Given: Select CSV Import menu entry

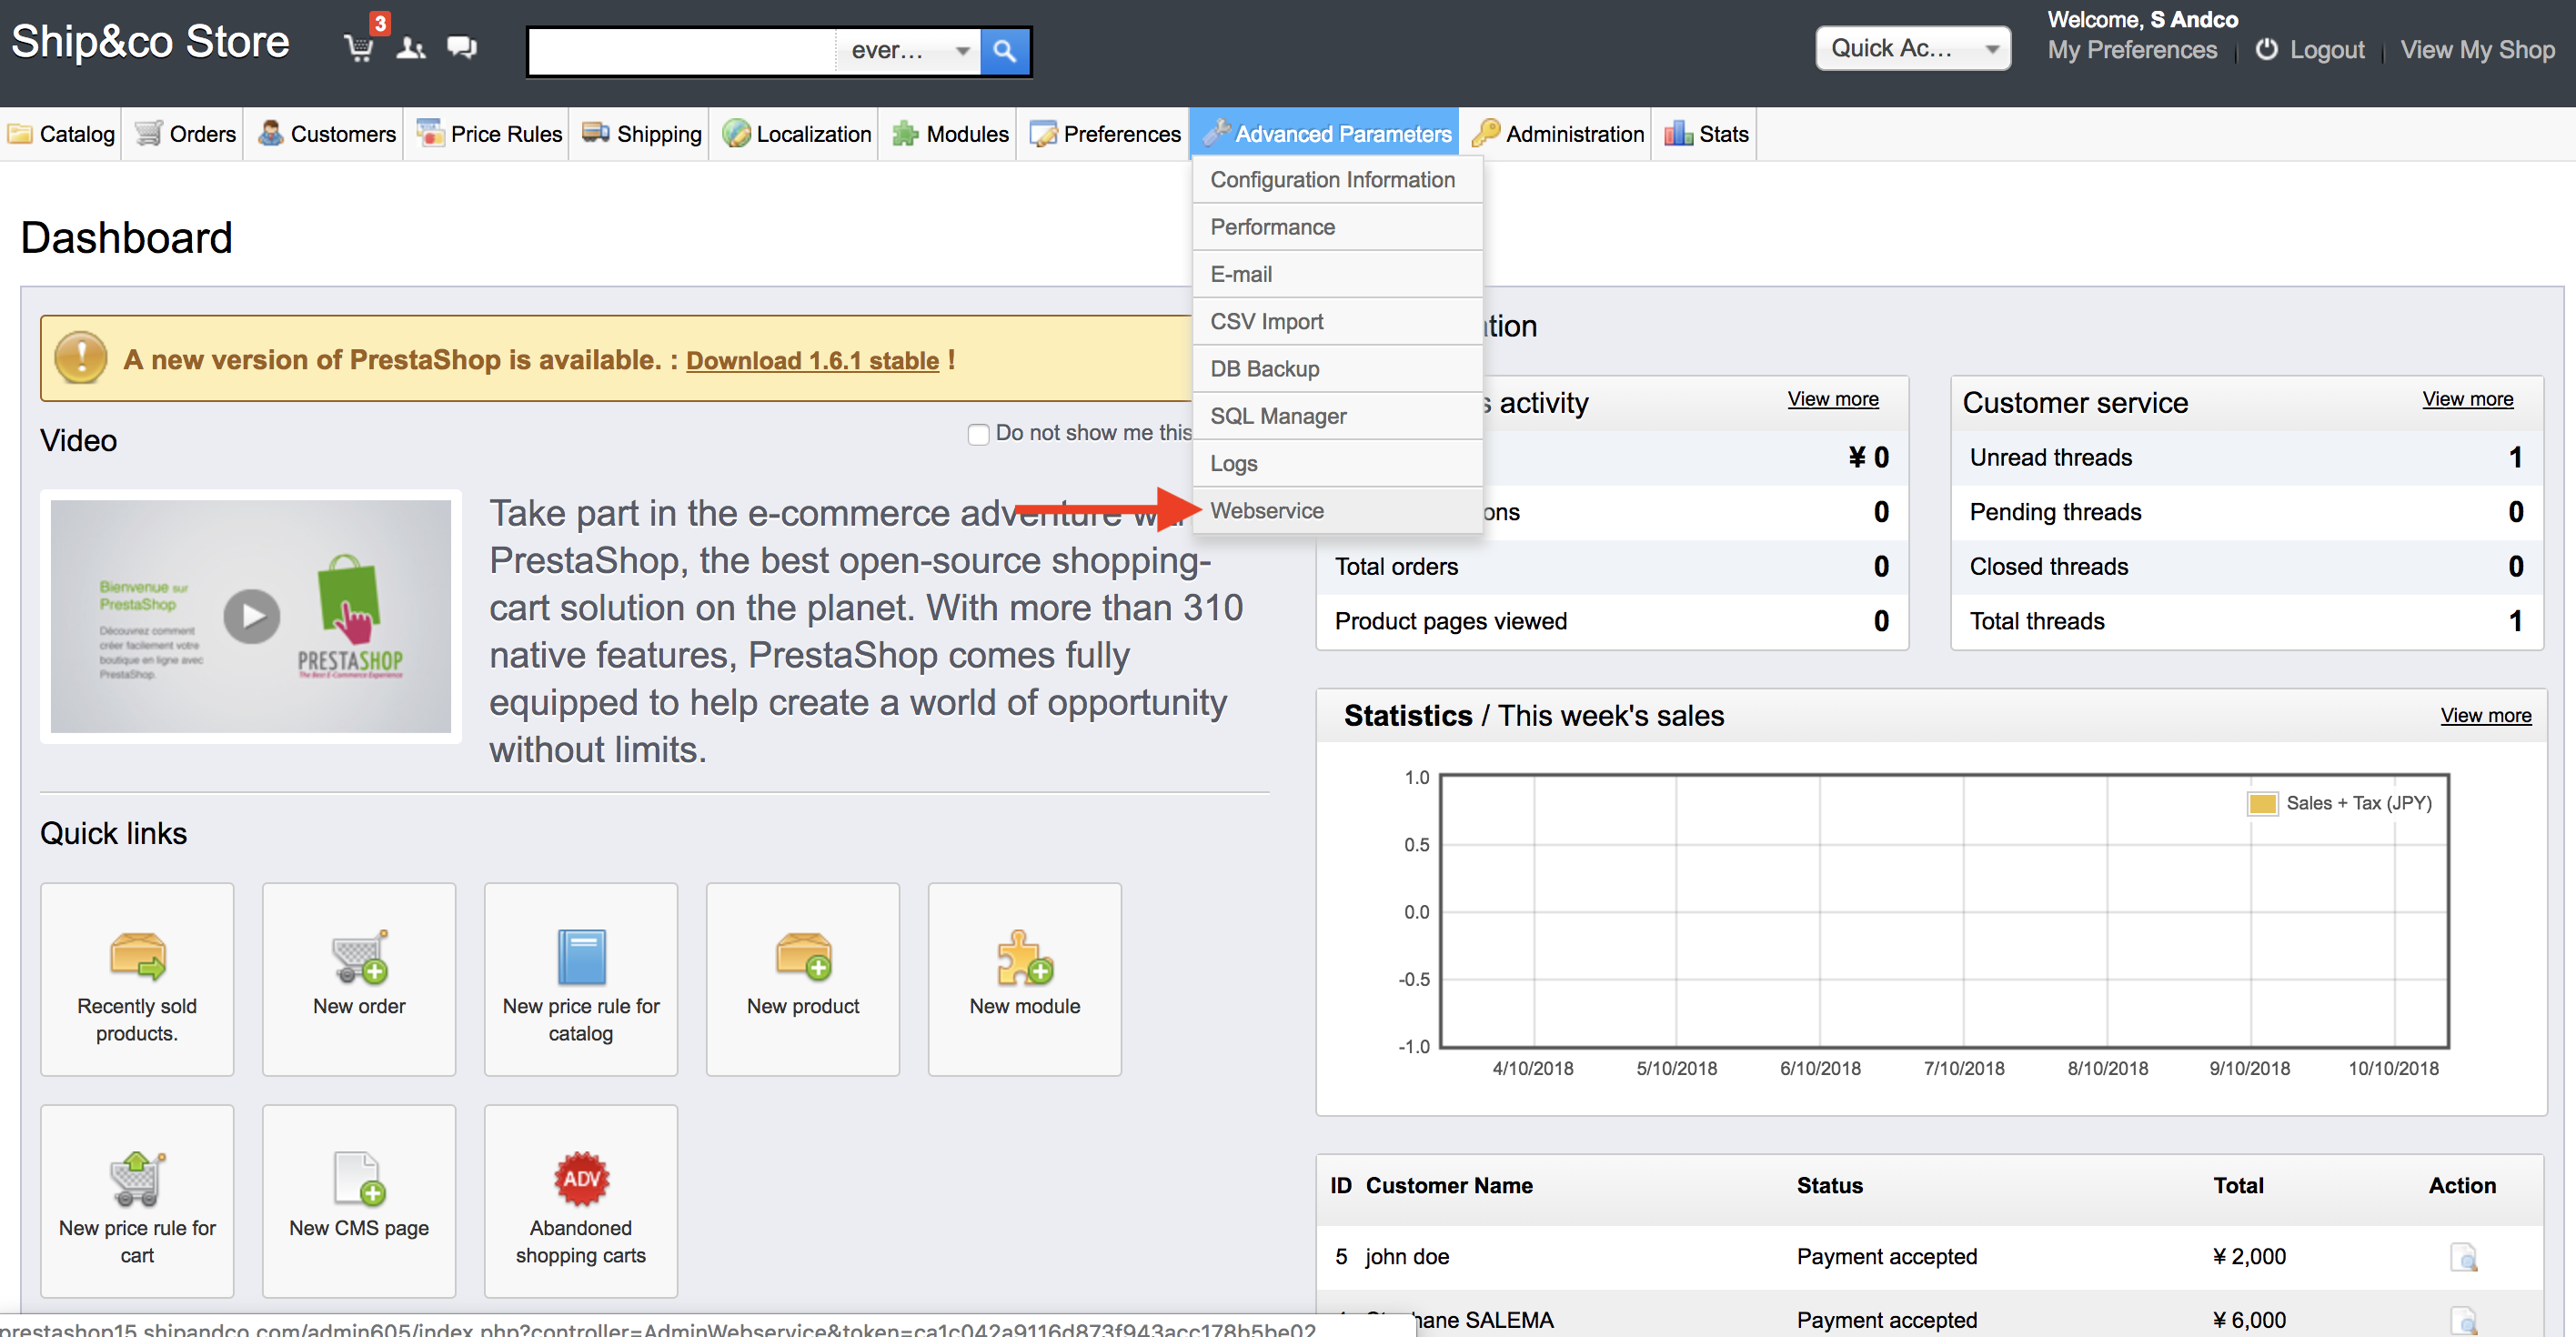Looking at the screenshot, I should click(1337, 322).
